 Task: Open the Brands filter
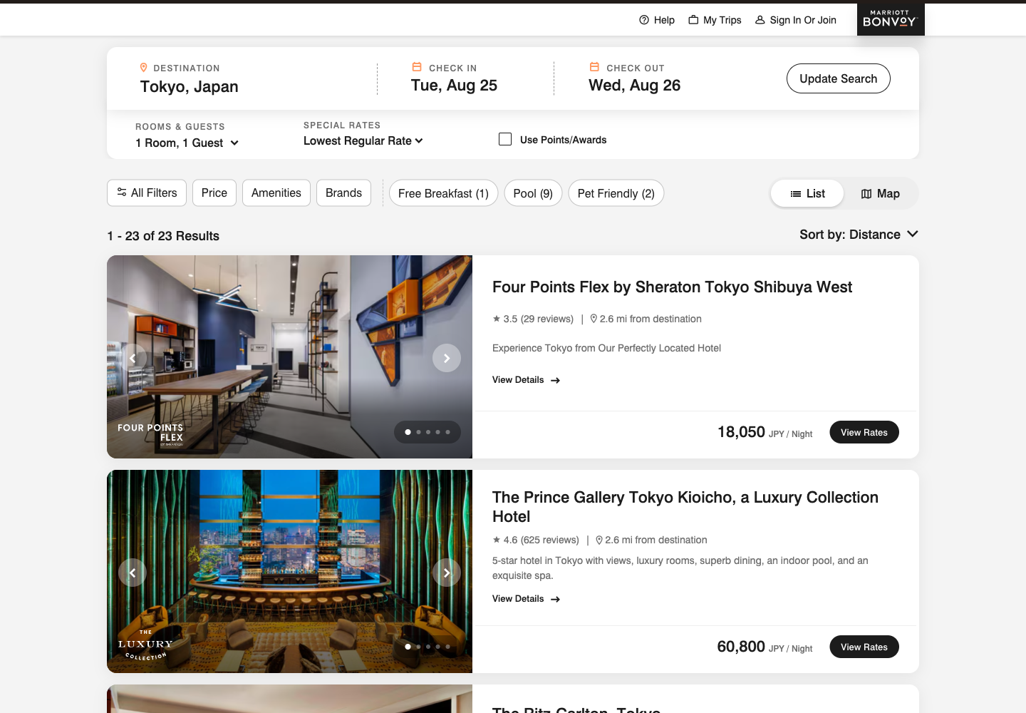(x=343, y=193)
